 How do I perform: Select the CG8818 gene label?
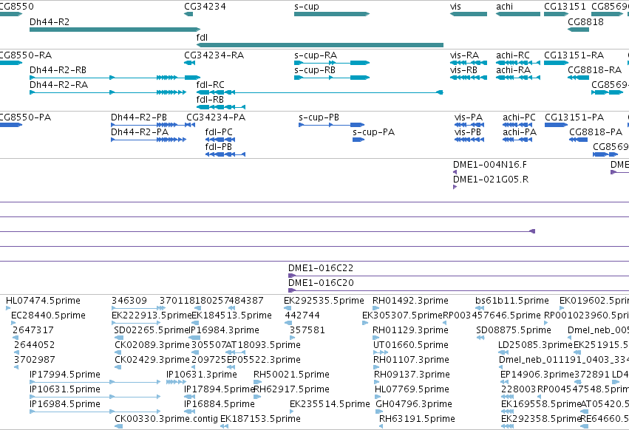coord(585,21)
